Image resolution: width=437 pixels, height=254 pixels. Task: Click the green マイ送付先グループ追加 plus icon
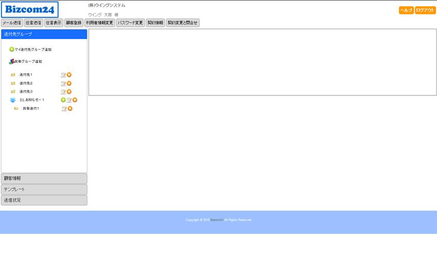(12, 50)
